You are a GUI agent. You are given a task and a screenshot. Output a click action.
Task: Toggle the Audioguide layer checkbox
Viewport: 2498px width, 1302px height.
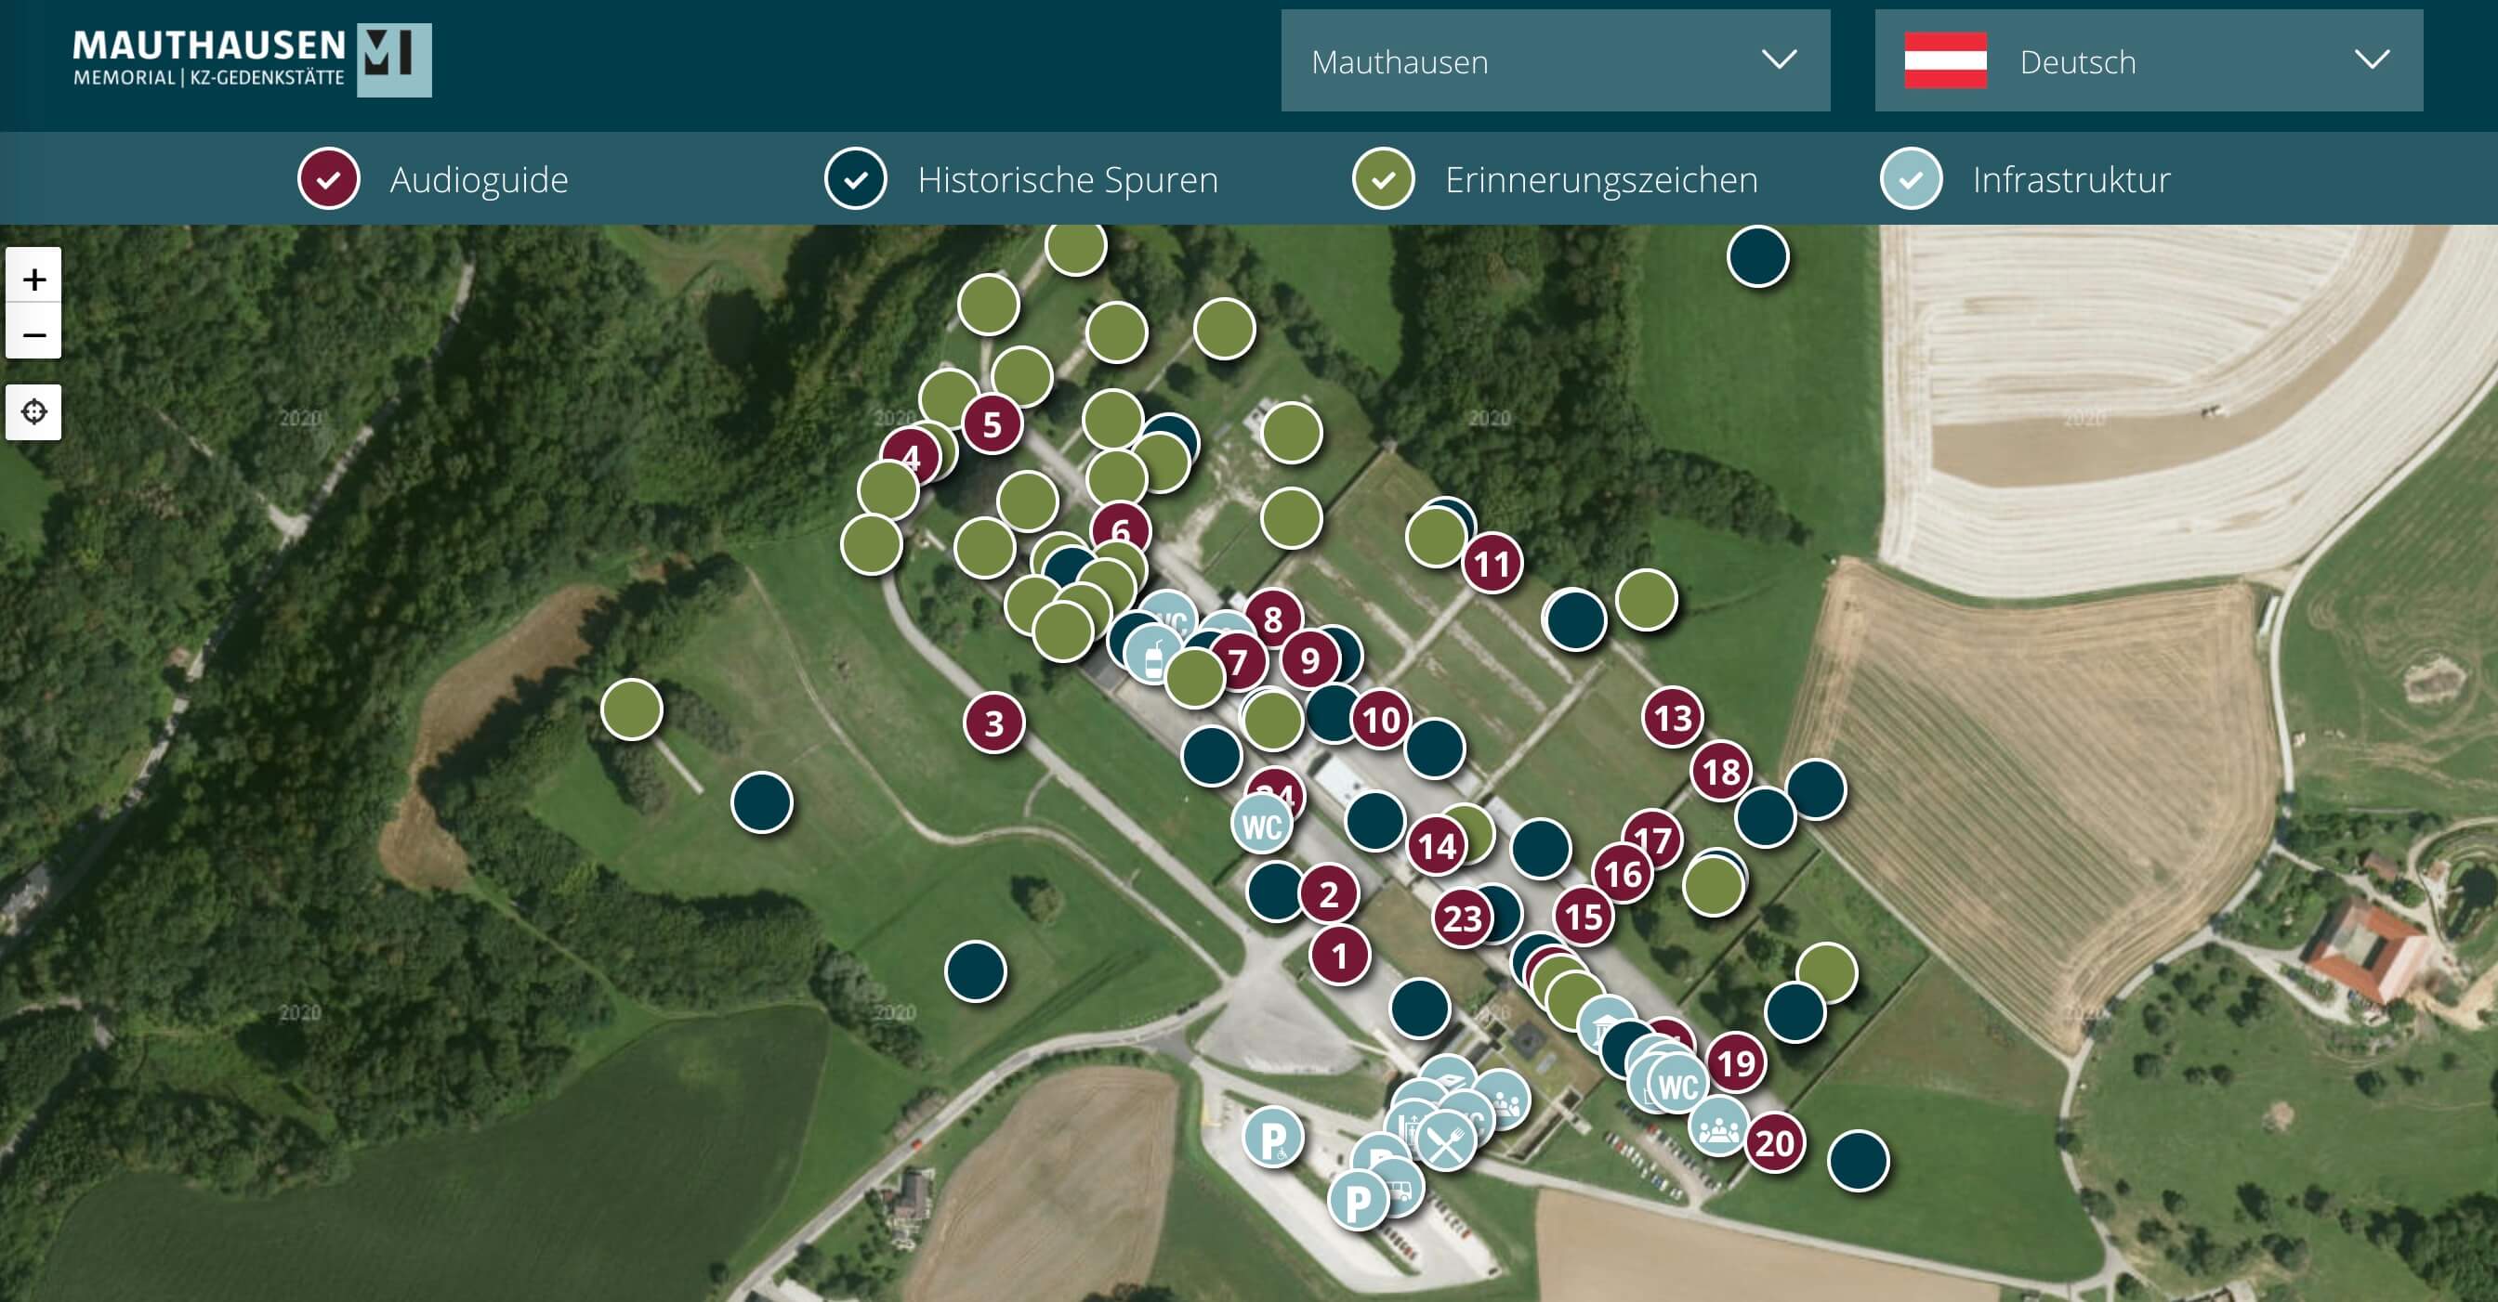(x=329, y=179)
